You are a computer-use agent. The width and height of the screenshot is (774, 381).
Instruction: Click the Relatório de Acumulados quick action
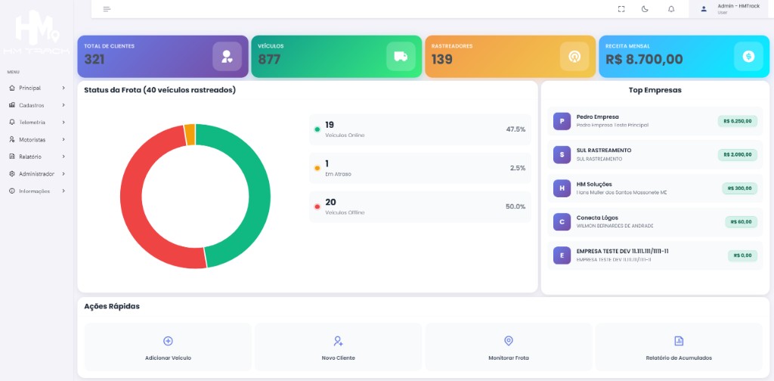pyautogui.click(x=679, y=347)
